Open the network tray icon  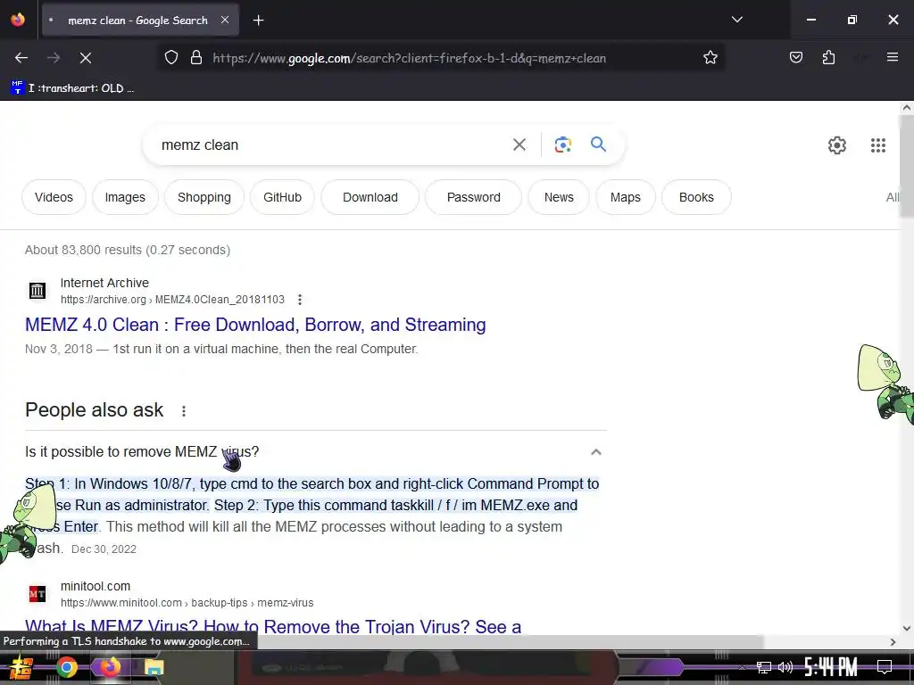pyautogui.click(x=763, y=667)
